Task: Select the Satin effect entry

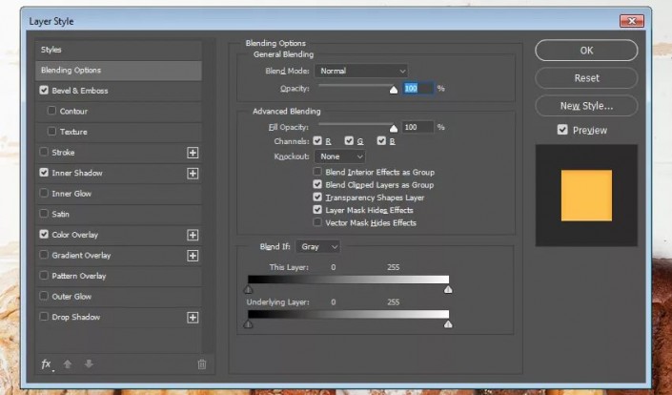Action: 119,214
